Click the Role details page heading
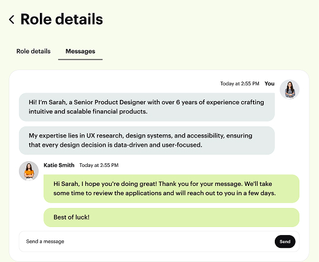 [x=61, y=19]
